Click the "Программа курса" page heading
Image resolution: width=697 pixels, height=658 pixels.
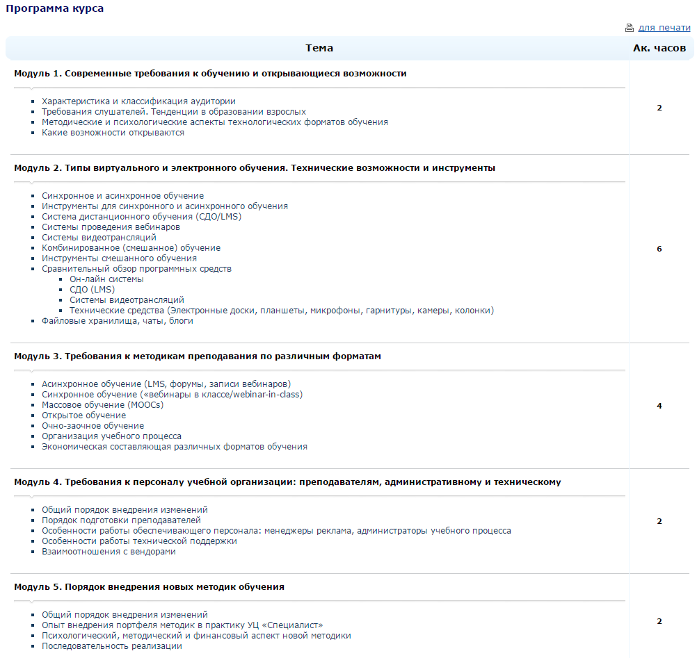point(56,8)
